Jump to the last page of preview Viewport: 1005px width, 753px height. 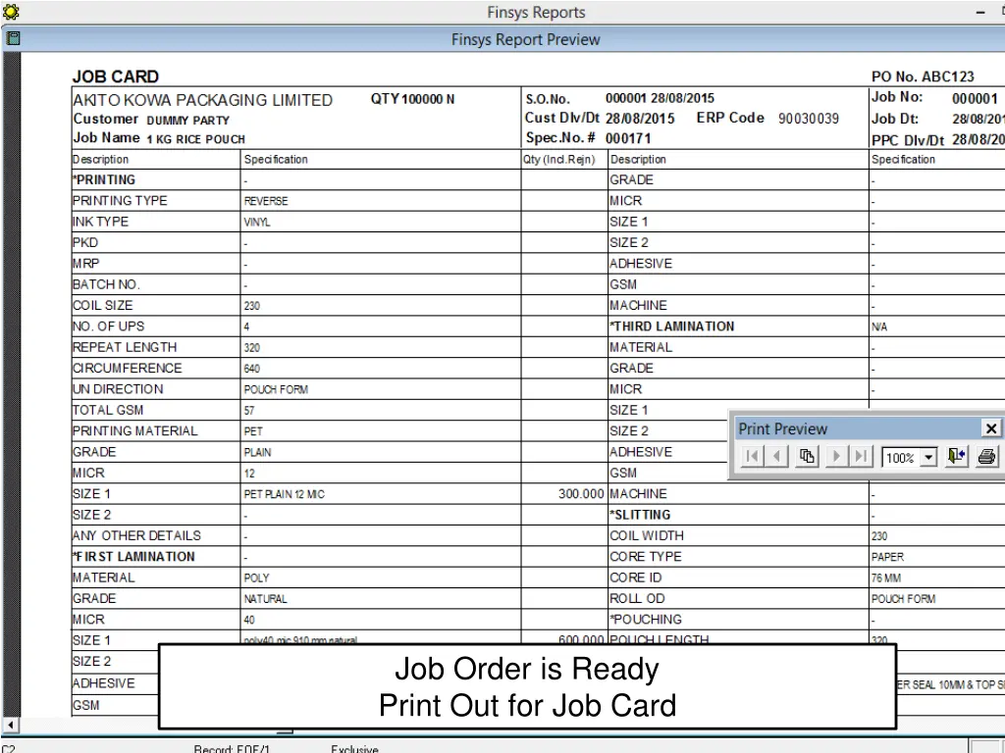[x=861, y=457]
